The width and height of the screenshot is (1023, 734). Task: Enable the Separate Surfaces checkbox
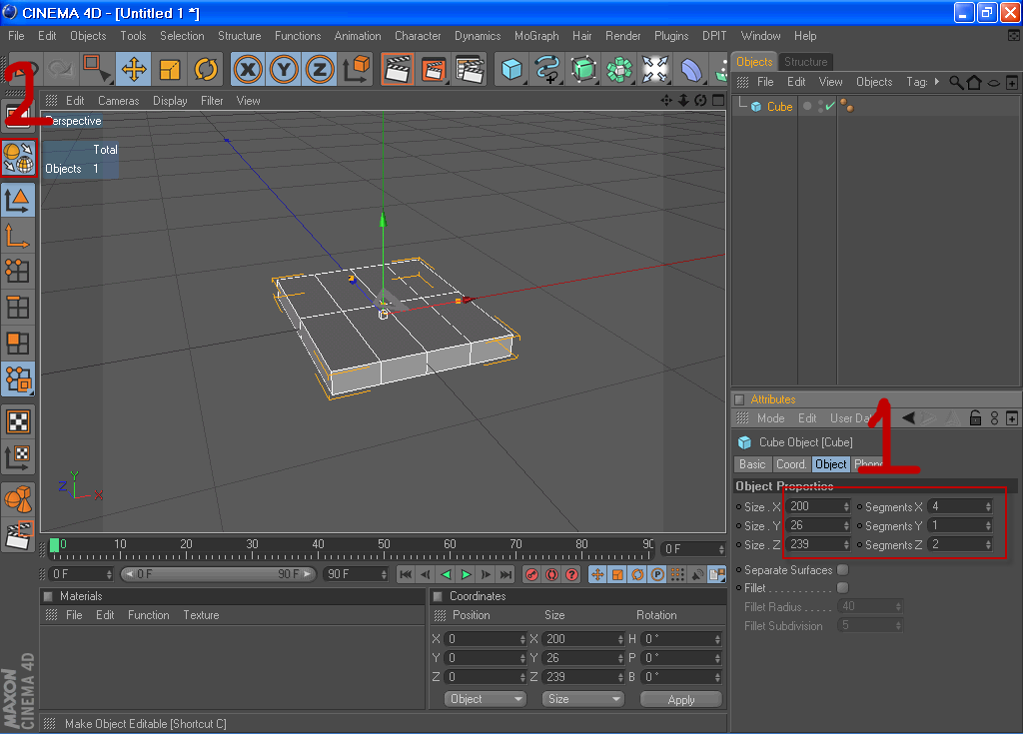pos(843,569)
